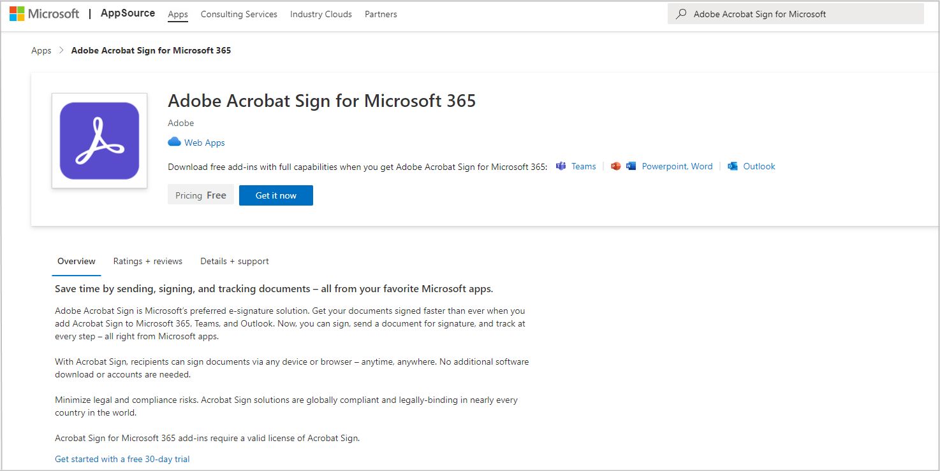Image resolution: width=940 pixels, height=471 pixels.
Task: Select the Apps navigation item
Action: (x=178, y=14)
